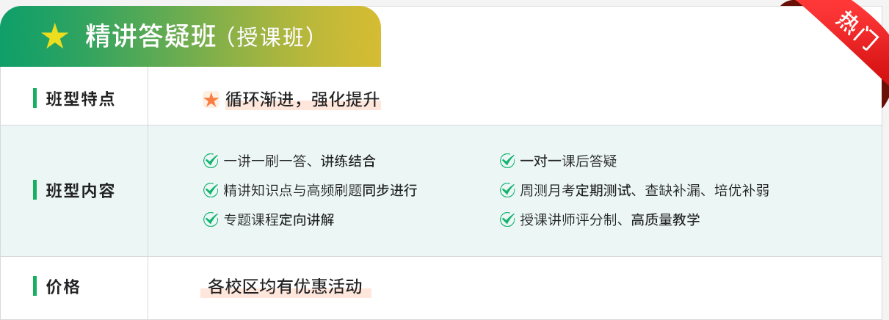Select the 精讲答疑班 header title
Viewport: 889px width, 320px height.
[151, 37]
